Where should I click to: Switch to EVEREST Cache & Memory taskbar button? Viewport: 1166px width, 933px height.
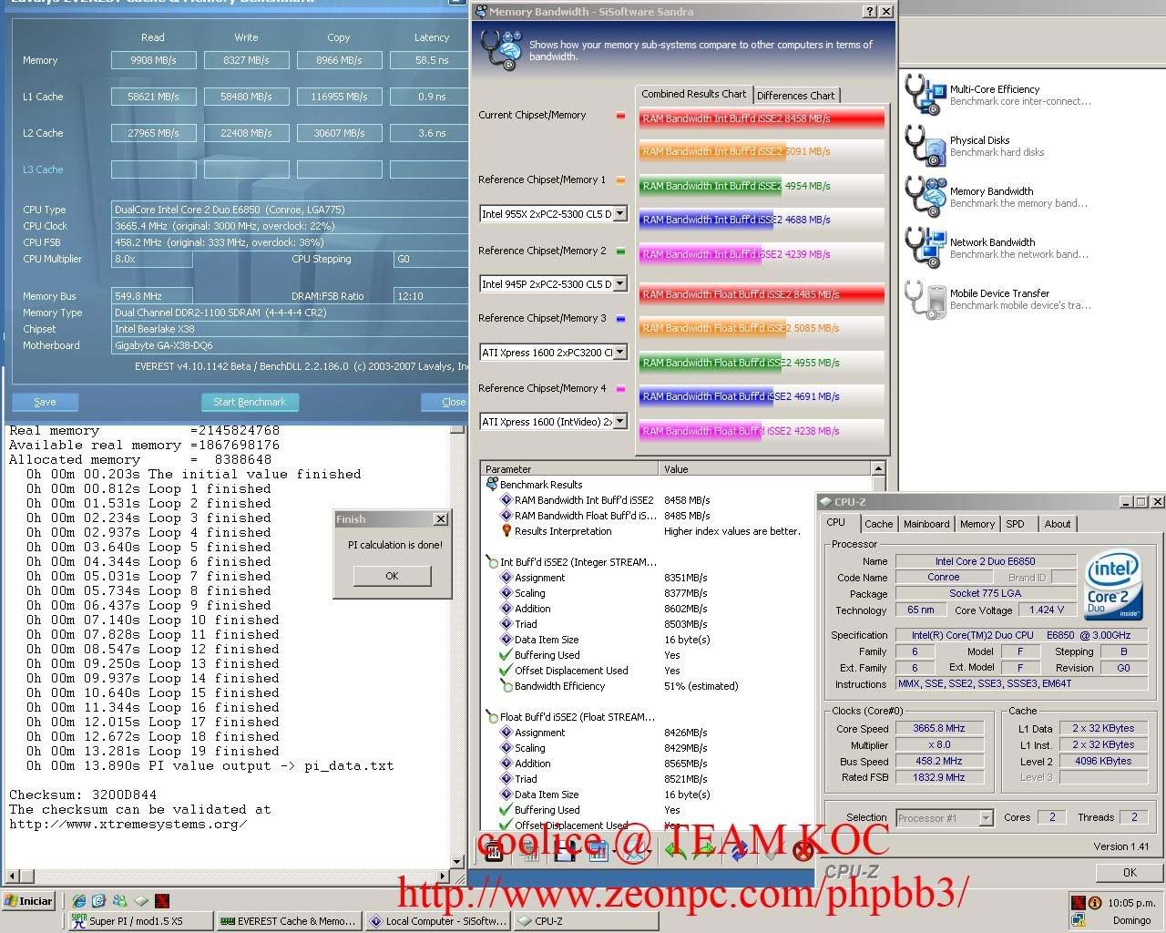click(290, 921)
